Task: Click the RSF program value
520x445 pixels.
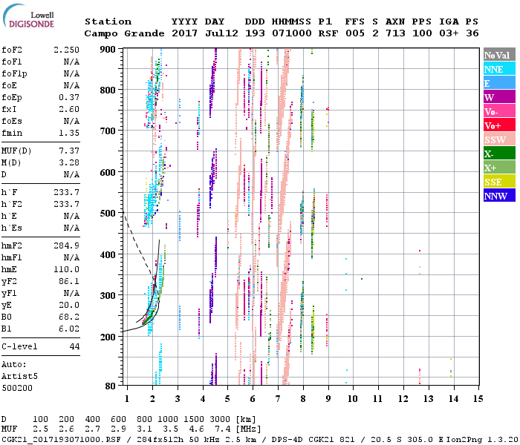Action: pos(328,33)
